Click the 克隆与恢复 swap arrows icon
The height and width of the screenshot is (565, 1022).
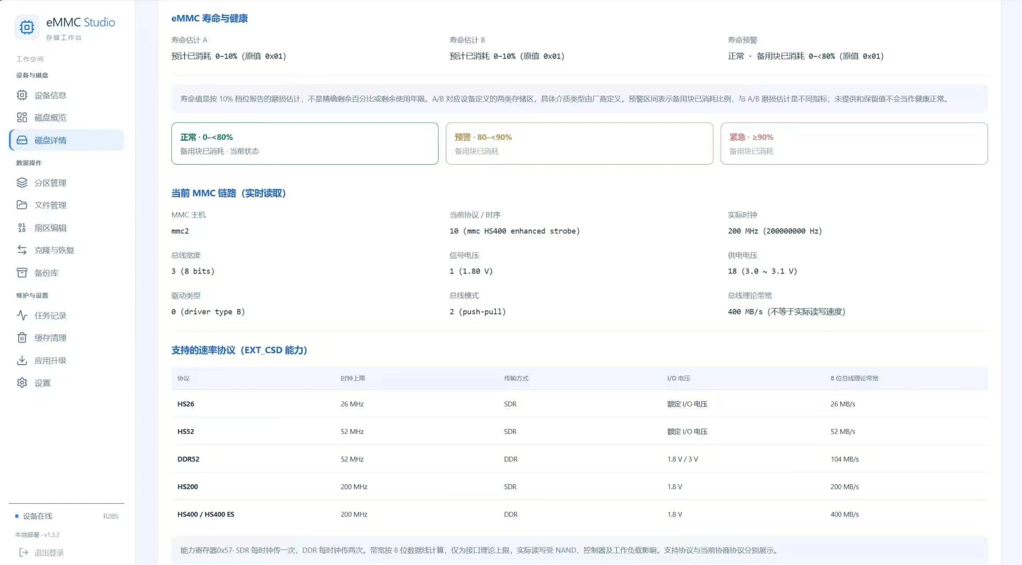click(x=22, y=250)
